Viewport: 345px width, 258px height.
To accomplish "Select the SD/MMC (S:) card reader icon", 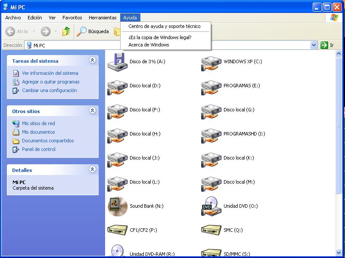I will tap(211, 253).
